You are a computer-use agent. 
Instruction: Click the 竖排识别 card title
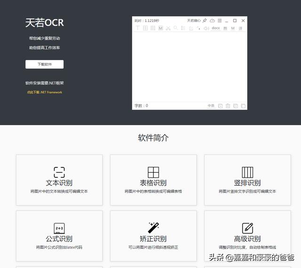point(247,183)
